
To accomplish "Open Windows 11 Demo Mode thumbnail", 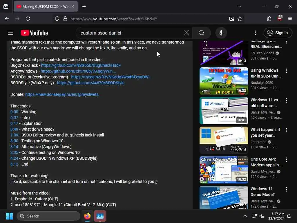I will pyautogui.click(x=224, y=197).
